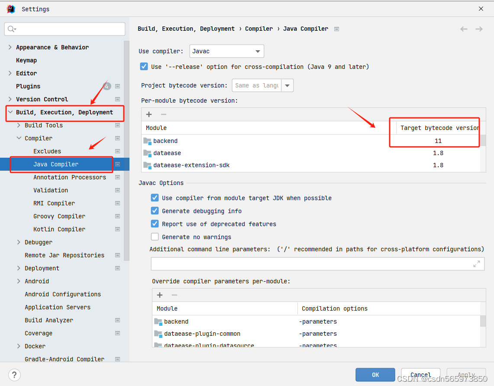Click the forward navigation arrow
Image resolution: width=494 pixels, height=386 pixels.
point(479,29)
